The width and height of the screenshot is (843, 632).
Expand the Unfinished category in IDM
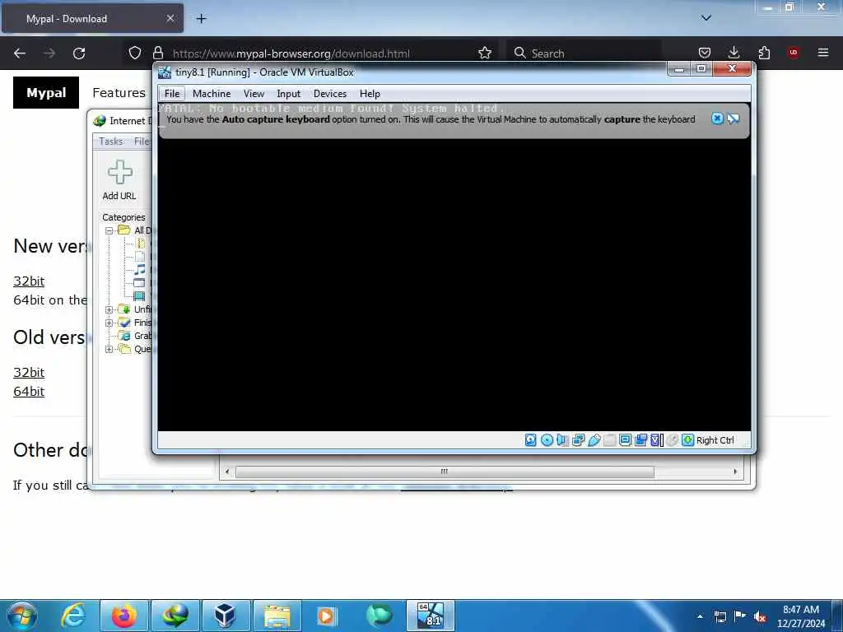pyautogui.click(x=109, y=309)
